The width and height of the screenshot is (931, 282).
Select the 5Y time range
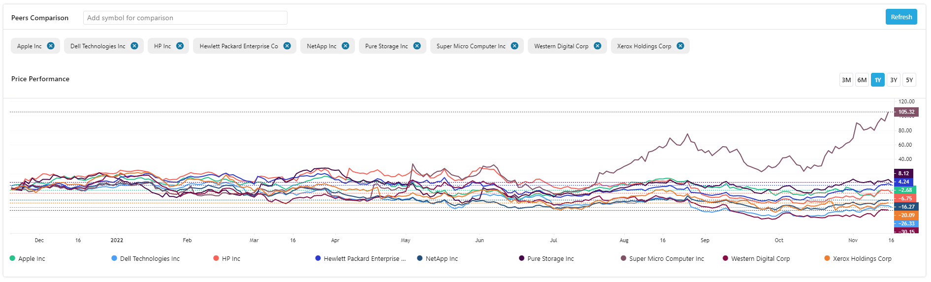click(x=909, y=80)
